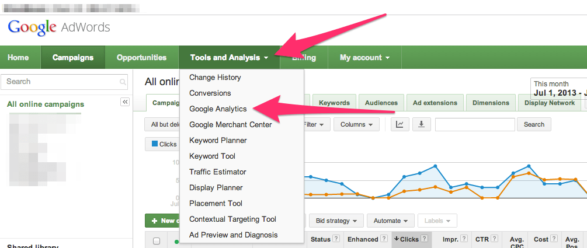
Task: Click the download report icon
Action: pos(422,124)
